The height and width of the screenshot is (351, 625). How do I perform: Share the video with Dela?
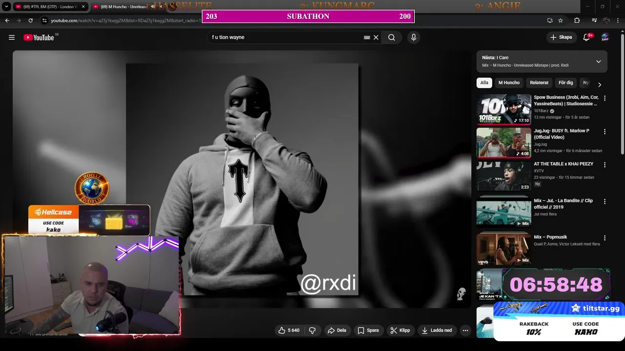pyautogui.click(x=337, y=331)
